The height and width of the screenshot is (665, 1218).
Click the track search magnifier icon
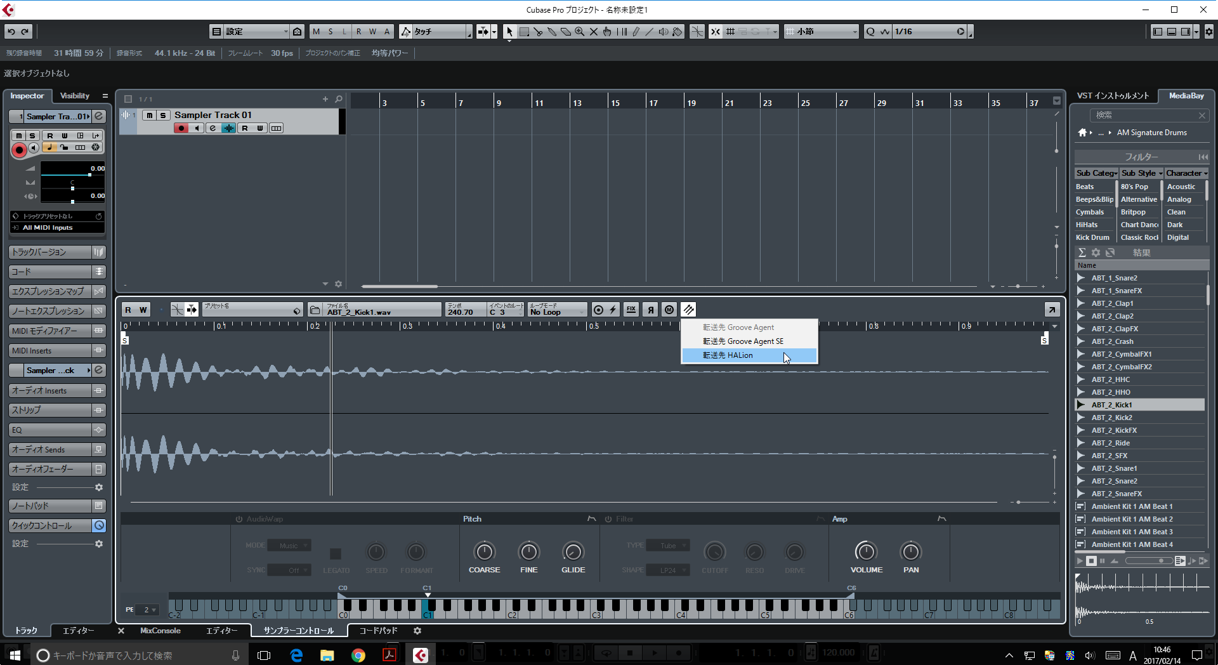(x=339, y=99)
